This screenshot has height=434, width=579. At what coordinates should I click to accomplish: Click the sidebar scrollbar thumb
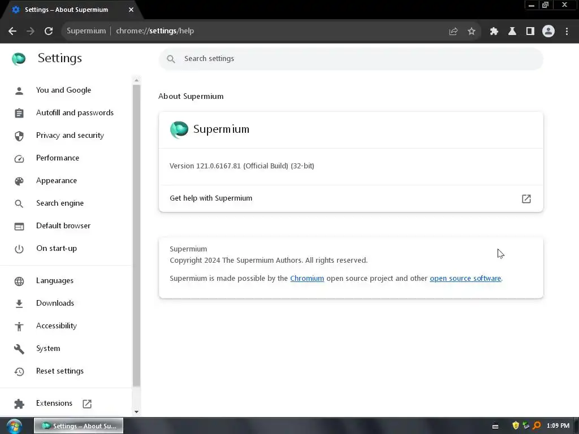click(x=137, y=236)
